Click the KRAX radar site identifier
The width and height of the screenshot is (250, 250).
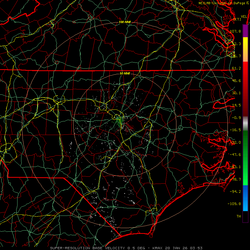[158, 248]
